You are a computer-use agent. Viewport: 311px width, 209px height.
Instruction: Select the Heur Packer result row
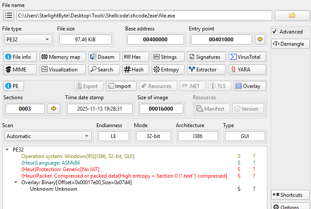[x=124, y=176]
